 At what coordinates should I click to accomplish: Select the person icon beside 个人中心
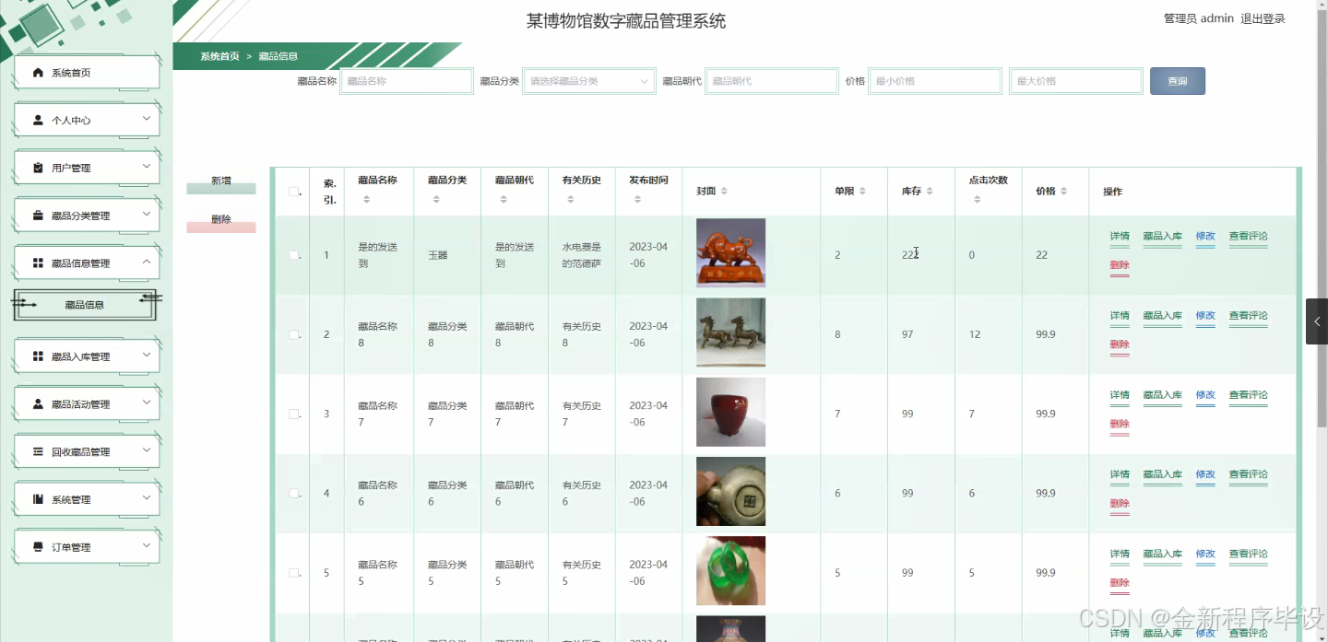(36, 119)
